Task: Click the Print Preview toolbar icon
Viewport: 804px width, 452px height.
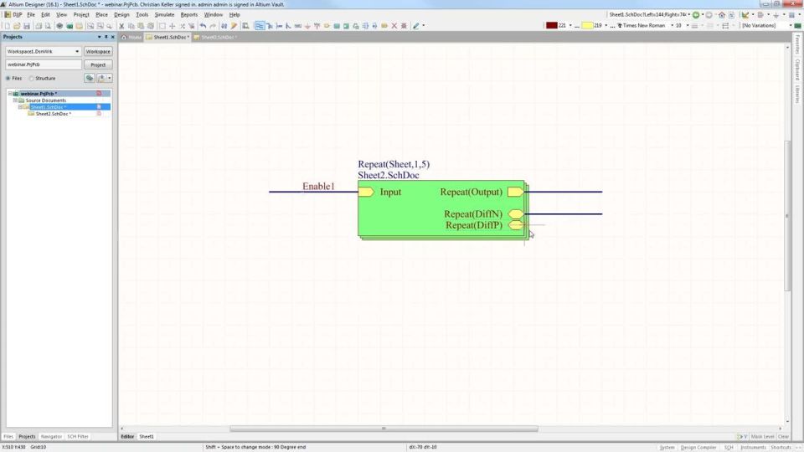Action: 48,26
